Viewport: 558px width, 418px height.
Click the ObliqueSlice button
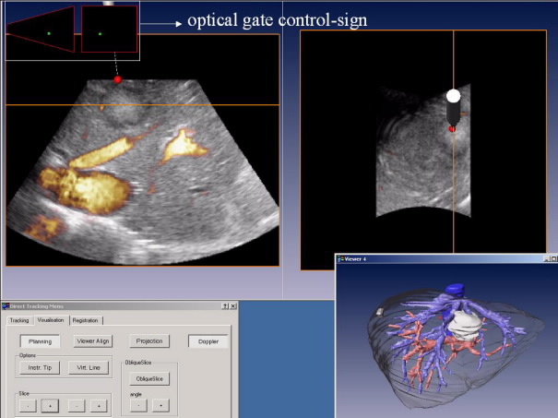[x=149, y=378]
